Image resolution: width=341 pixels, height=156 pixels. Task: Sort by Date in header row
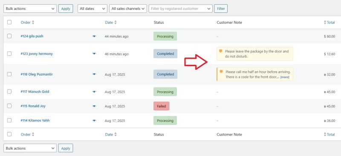[109, 23]
